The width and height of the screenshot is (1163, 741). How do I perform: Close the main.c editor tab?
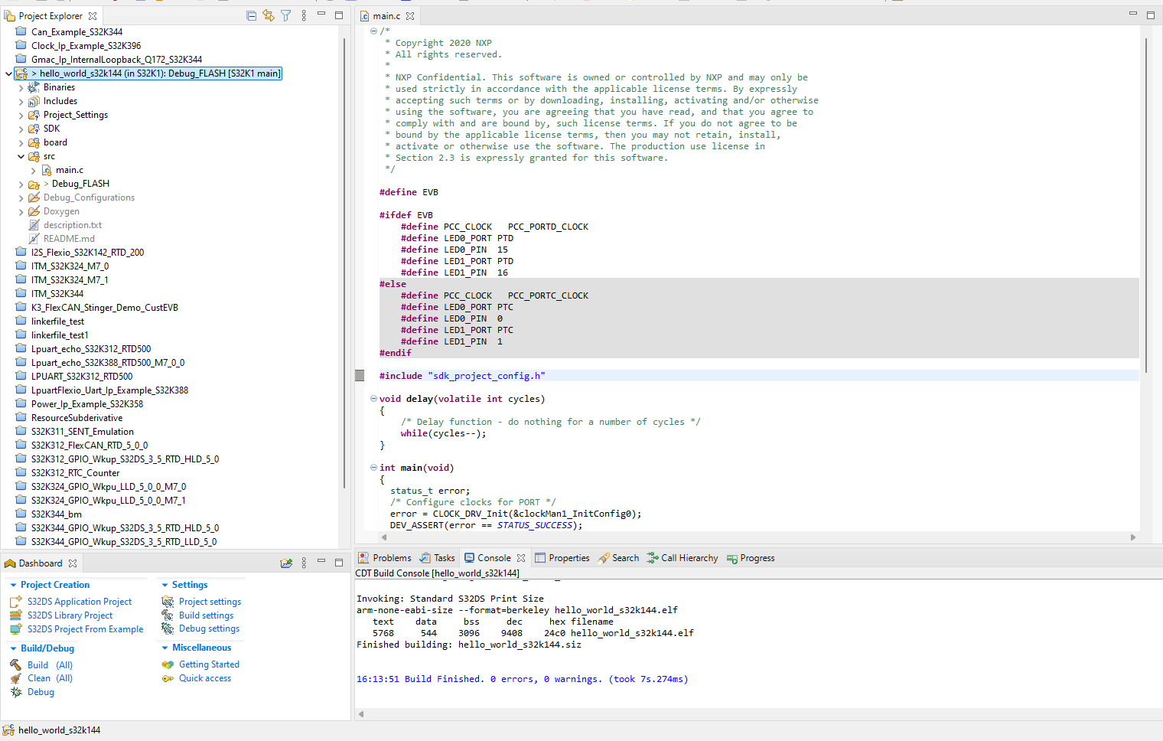(x=410, y=15)
